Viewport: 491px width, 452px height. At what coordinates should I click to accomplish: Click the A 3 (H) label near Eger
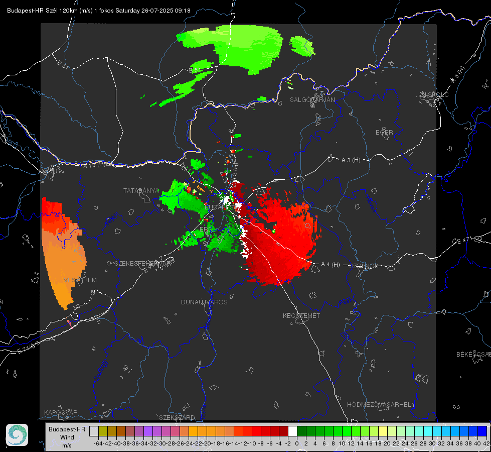click(x=351, y=160)
